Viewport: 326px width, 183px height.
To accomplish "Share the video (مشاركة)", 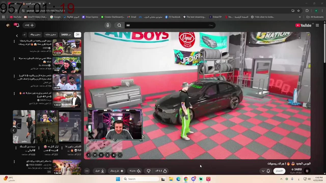I will click(x=135, y=171).
